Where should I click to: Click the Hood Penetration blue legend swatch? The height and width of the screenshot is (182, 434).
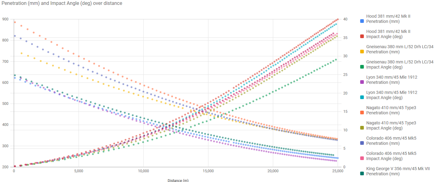point(362,21)
